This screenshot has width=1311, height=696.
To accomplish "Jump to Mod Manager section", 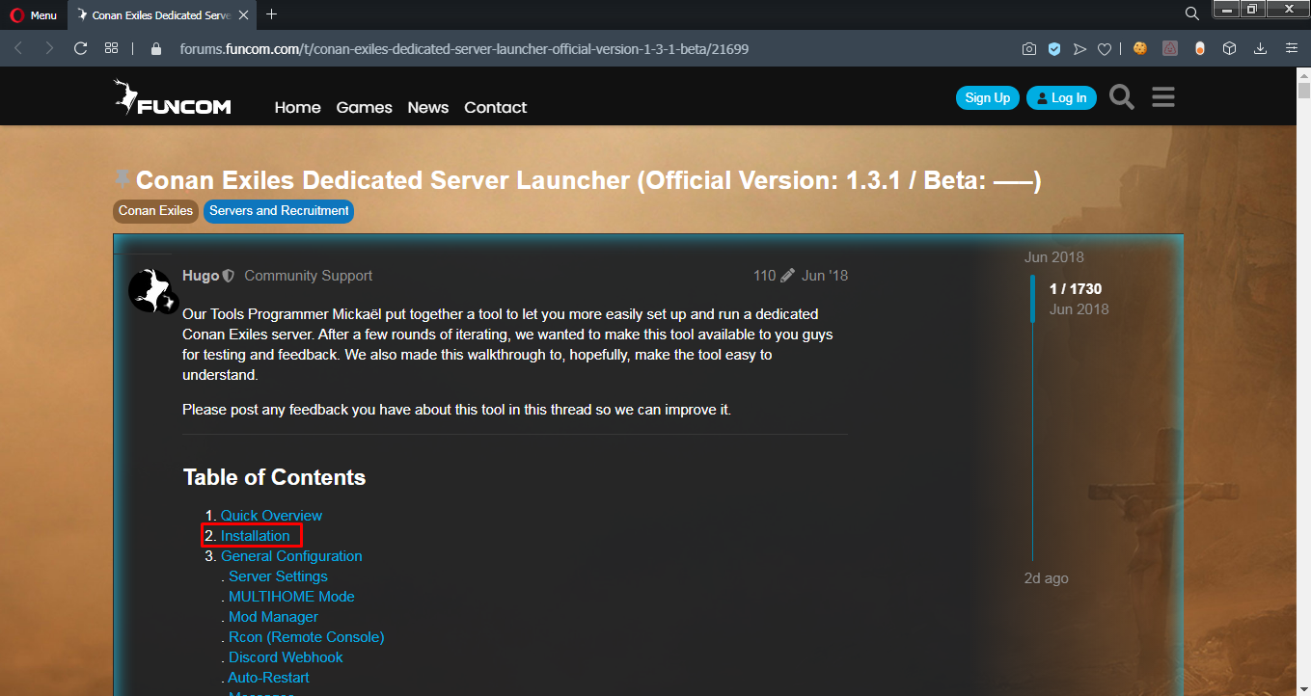I will point(273,617).
